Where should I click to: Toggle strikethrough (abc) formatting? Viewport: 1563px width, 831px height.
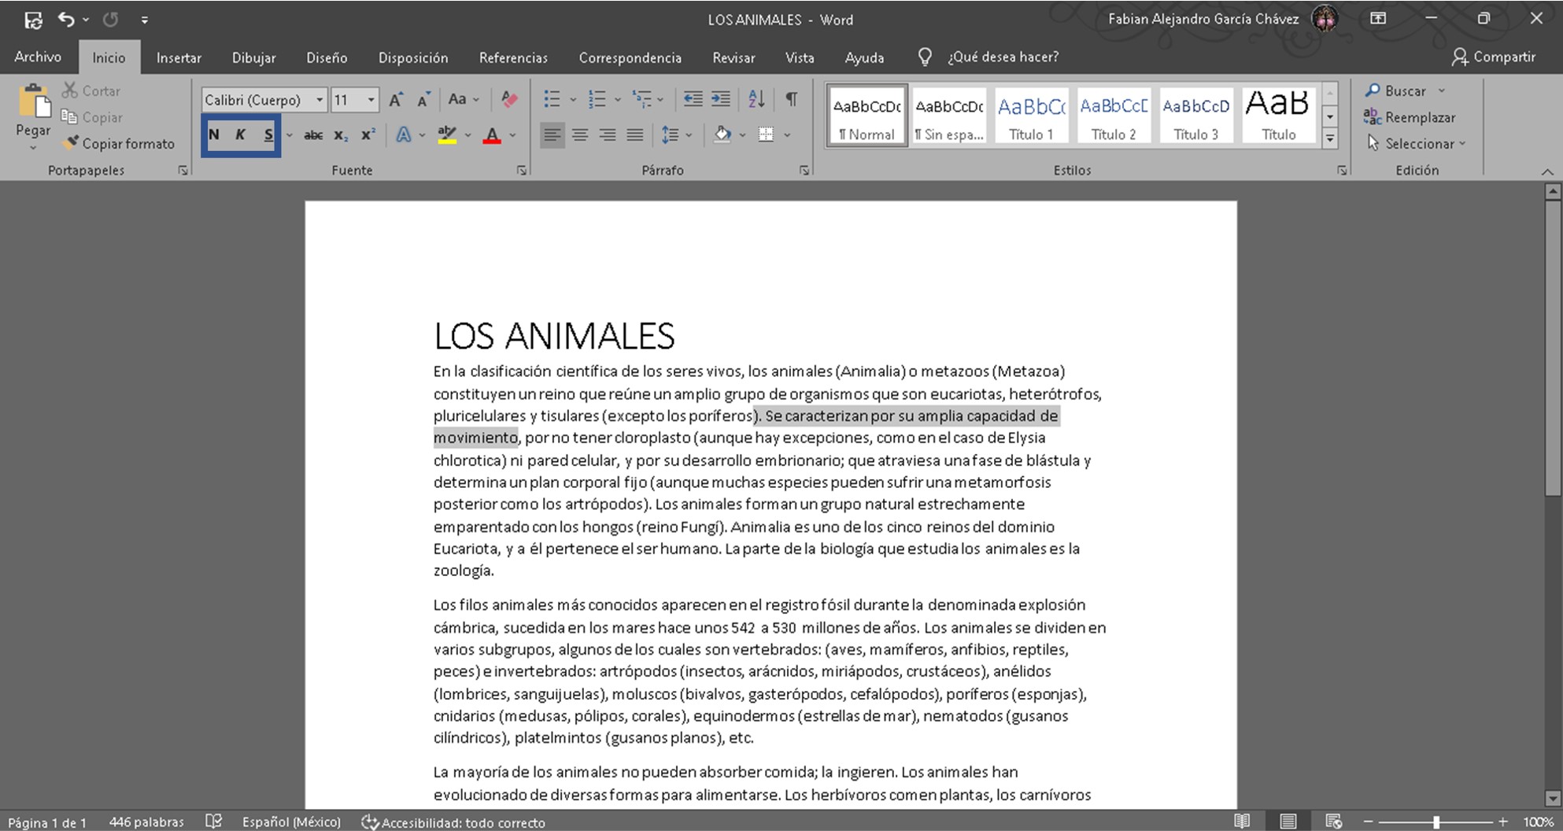tap(313, 135)
